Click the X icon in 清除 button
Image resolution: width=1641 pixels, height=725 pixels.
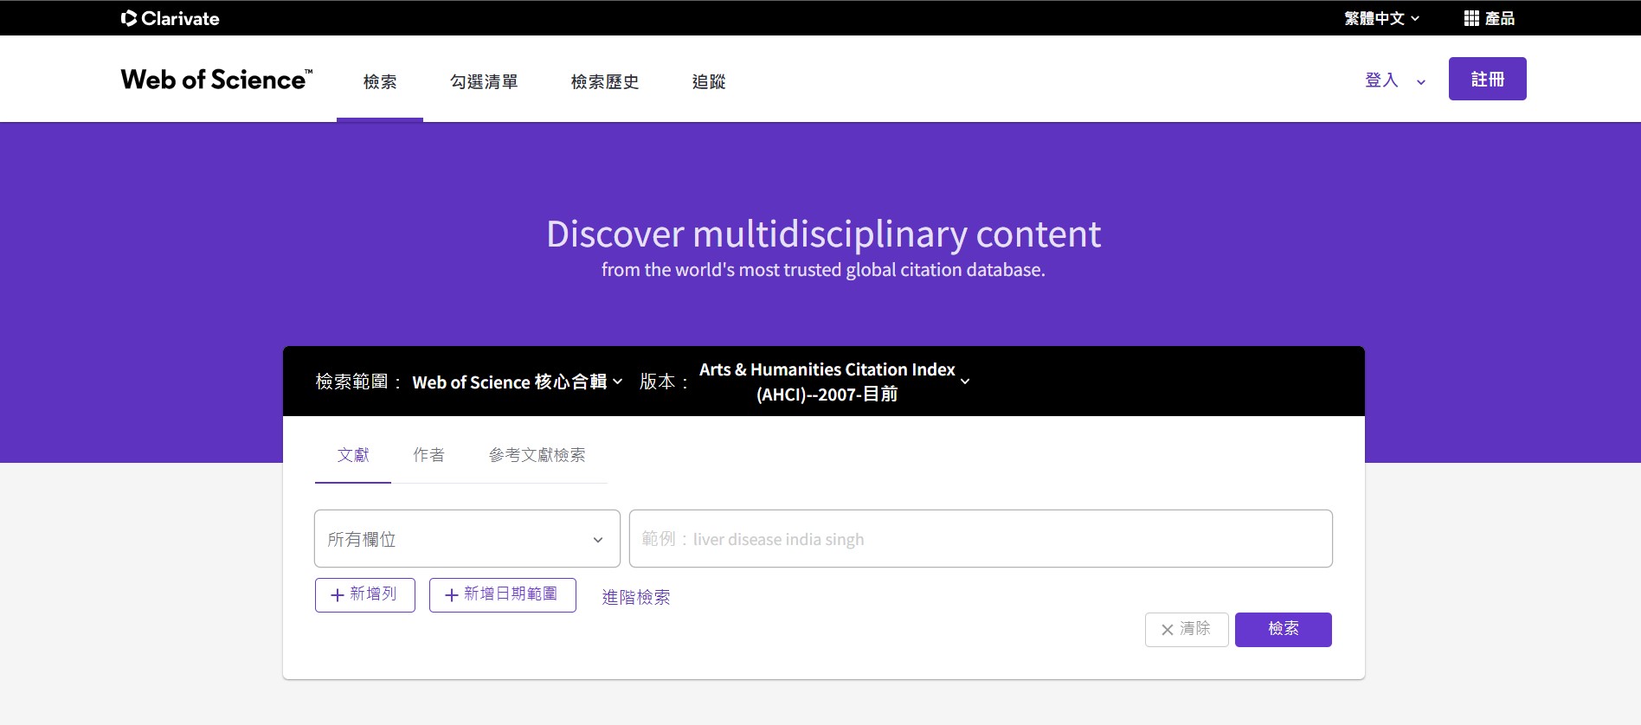pos(1168,630)
